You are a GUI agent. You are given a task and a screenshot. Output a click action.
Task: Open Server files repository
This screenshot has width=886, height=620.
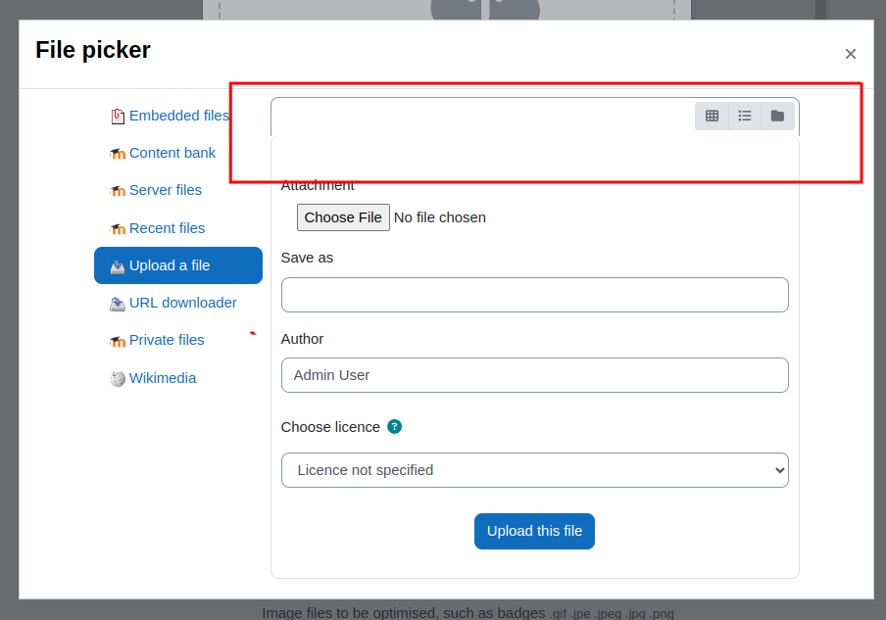tap(166, 190)
